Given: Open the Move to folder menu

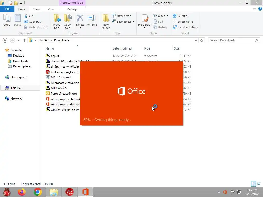Looking at the screenshot, I should [x=57, y=22].
